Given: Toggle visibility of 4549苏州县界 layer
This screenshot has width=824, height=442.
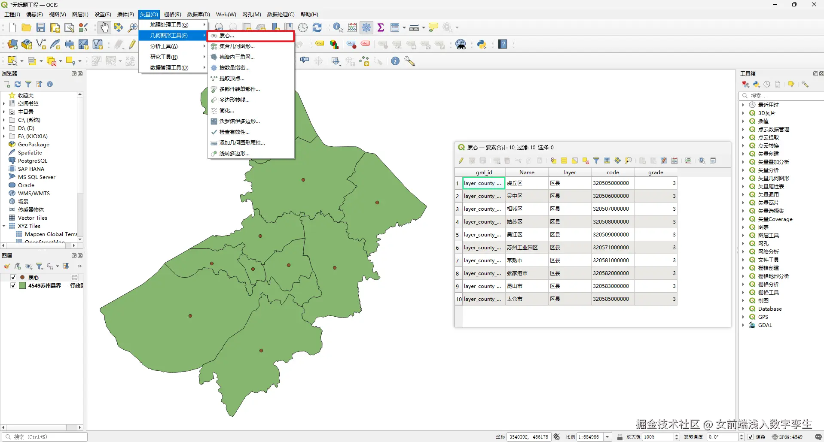Looking at the screenshot, I should tap(13, 286).
